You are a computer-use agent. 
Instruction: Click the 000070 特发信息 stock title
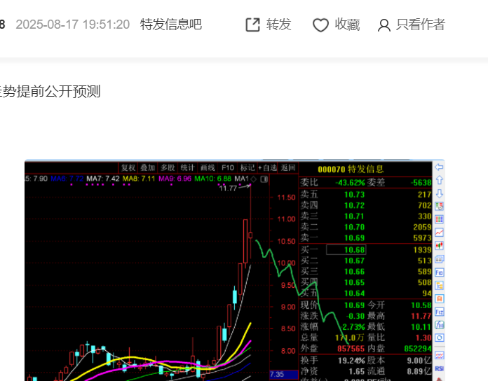(x=351, y=169)
